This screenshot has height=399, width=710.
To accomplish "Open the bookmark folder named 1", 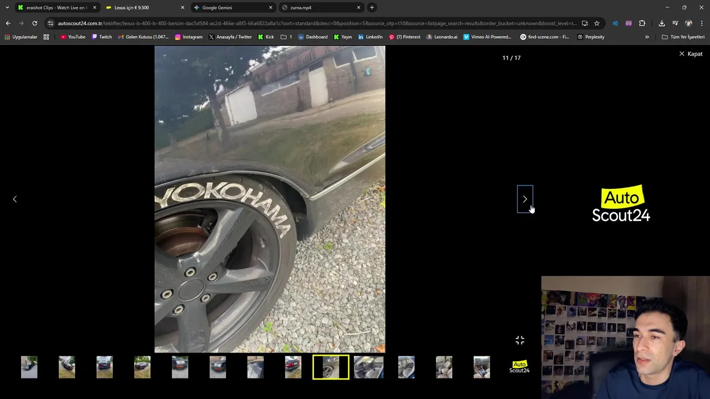I will pyautogui.click(x=286, y=37).
